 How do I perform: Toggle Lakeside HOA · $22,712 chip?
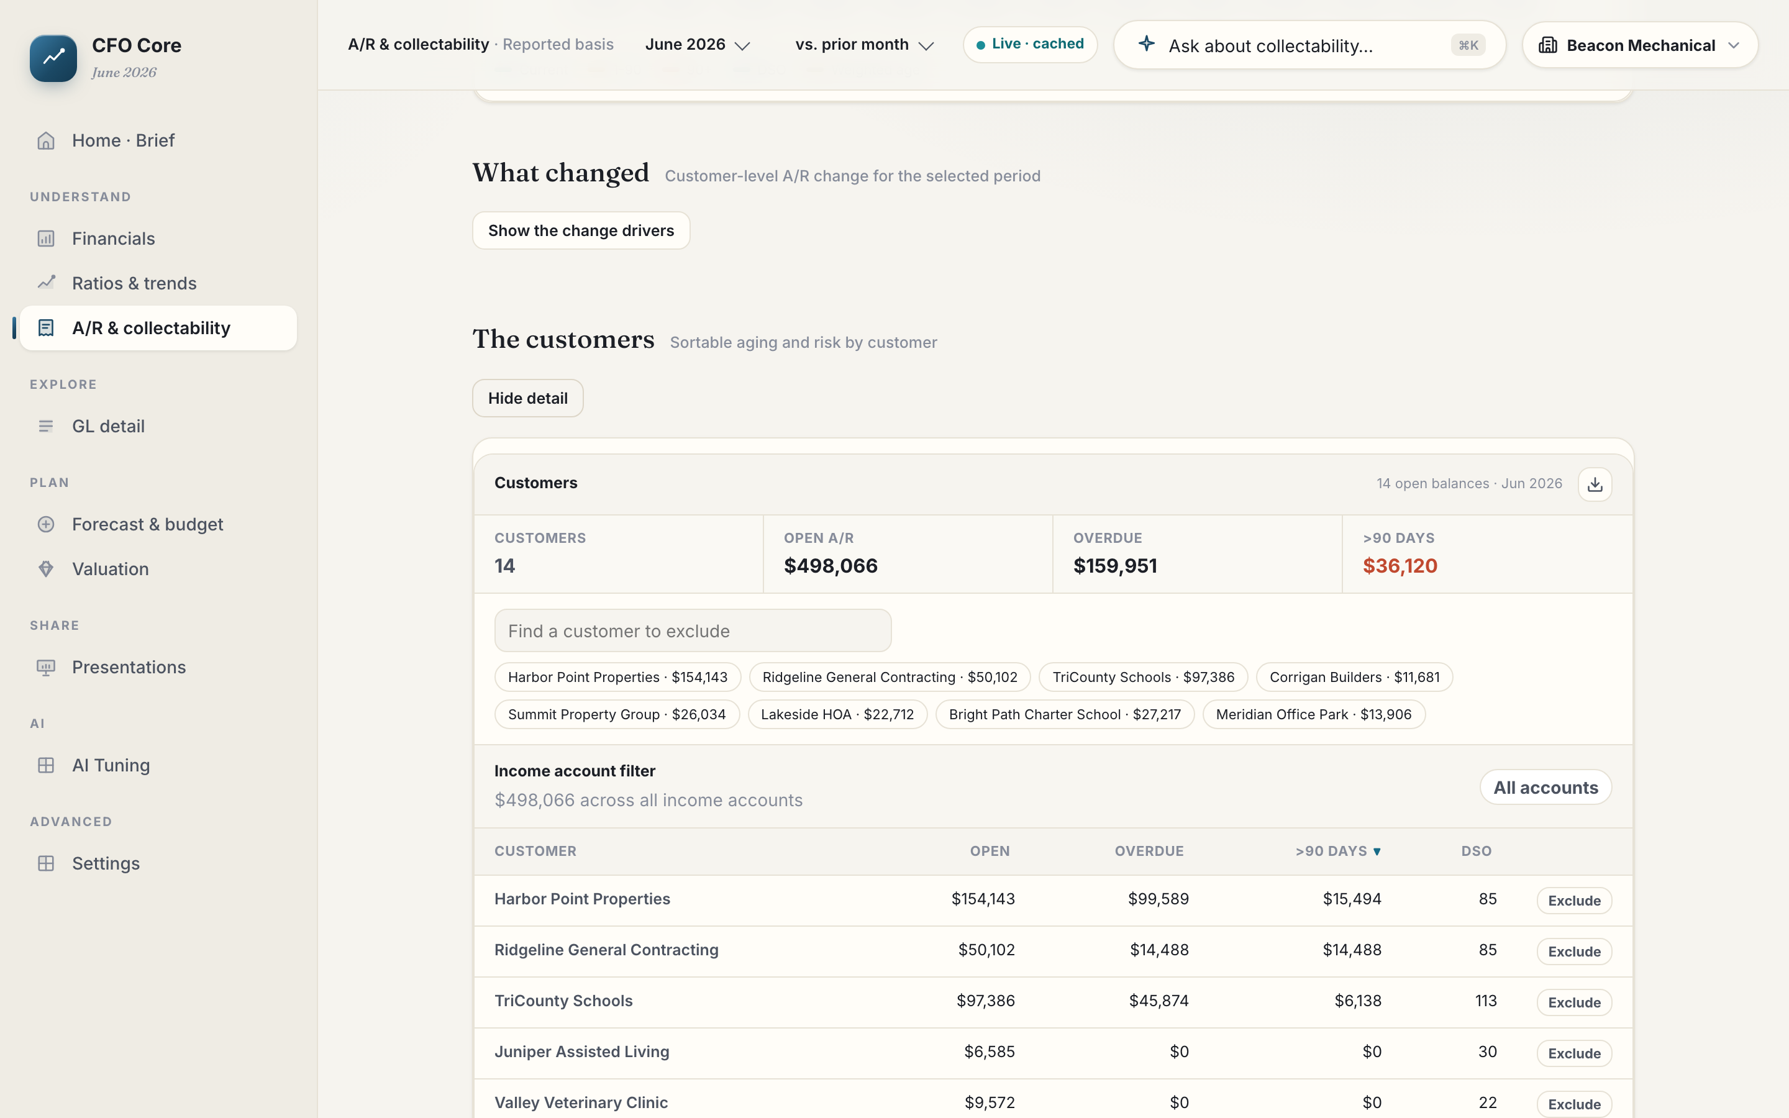coord(837,714)
